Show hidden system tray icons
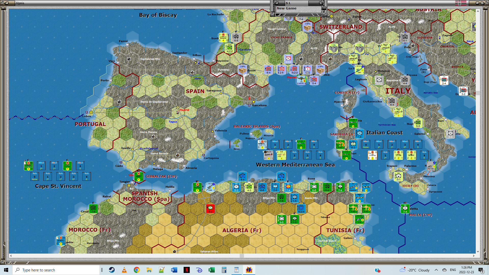This screenshot has width=489, height=275. point(436,270)
